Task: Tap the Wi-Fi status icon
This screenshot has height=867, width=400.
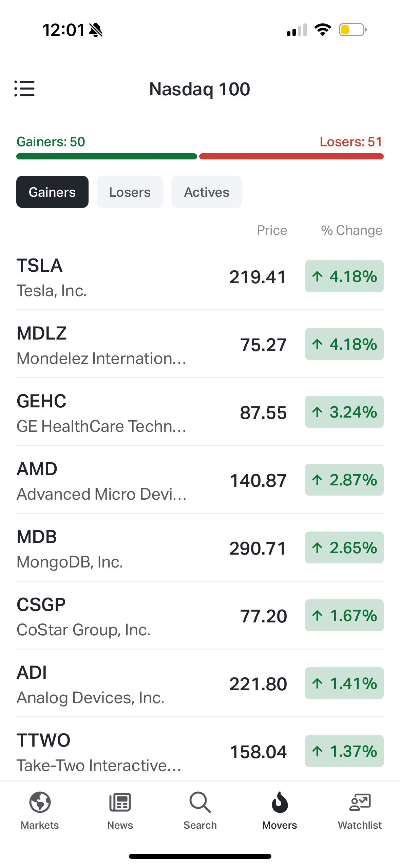Action: click(x=323, y=30)
